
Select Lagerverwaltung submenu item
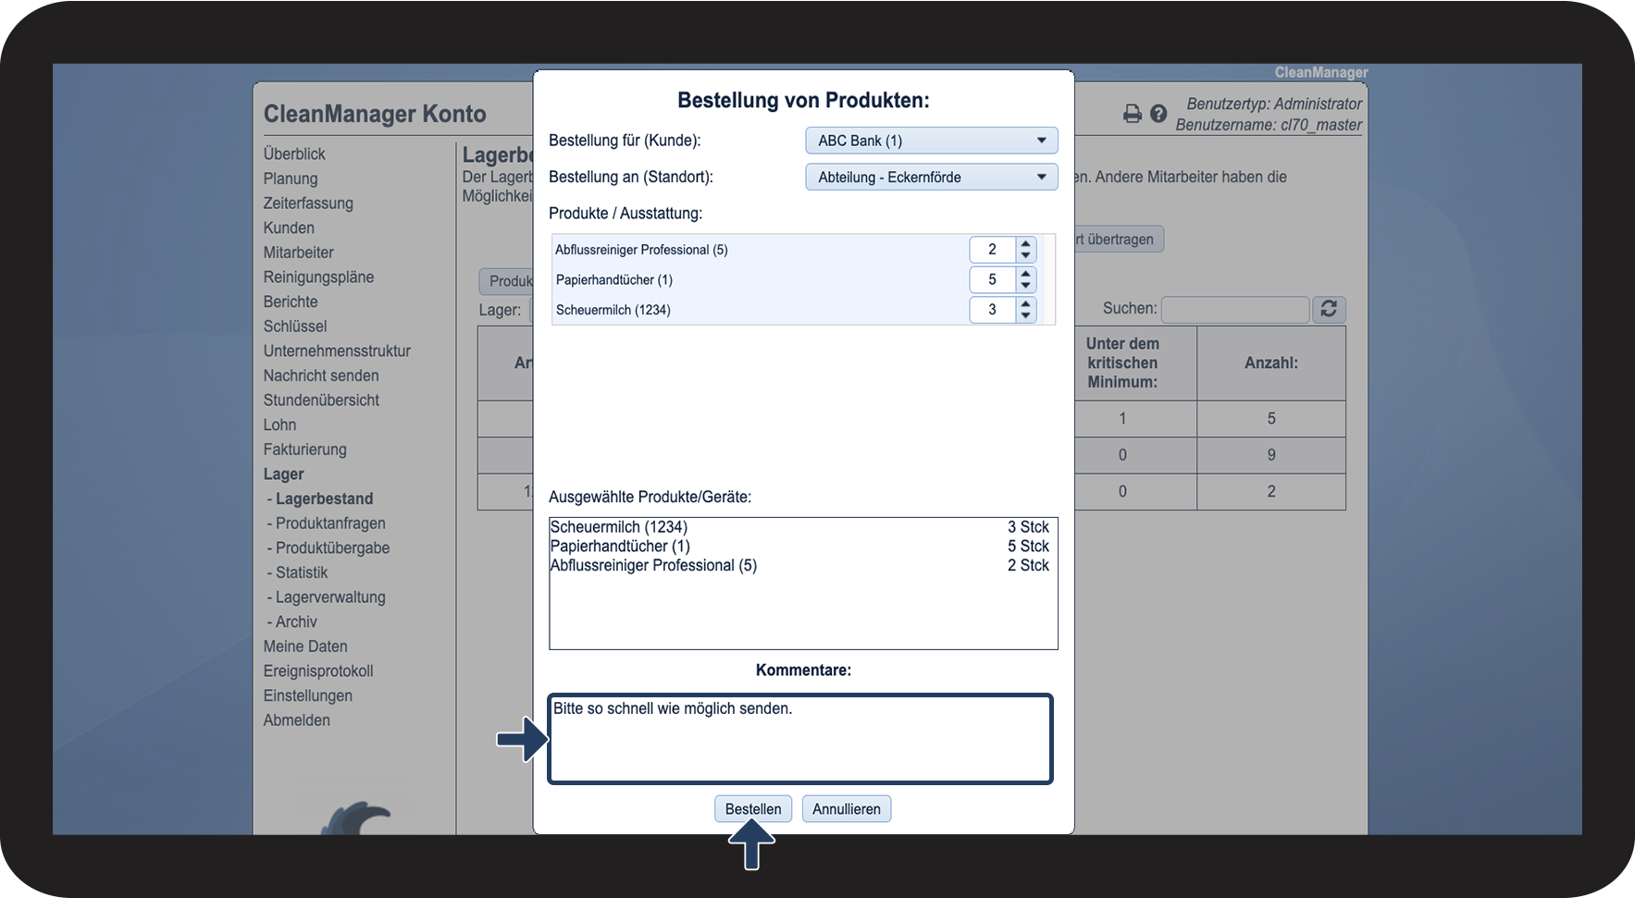coord(330,597)
